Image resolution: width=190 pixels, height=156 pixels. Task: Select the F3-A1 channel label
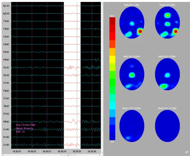point(6,21)
